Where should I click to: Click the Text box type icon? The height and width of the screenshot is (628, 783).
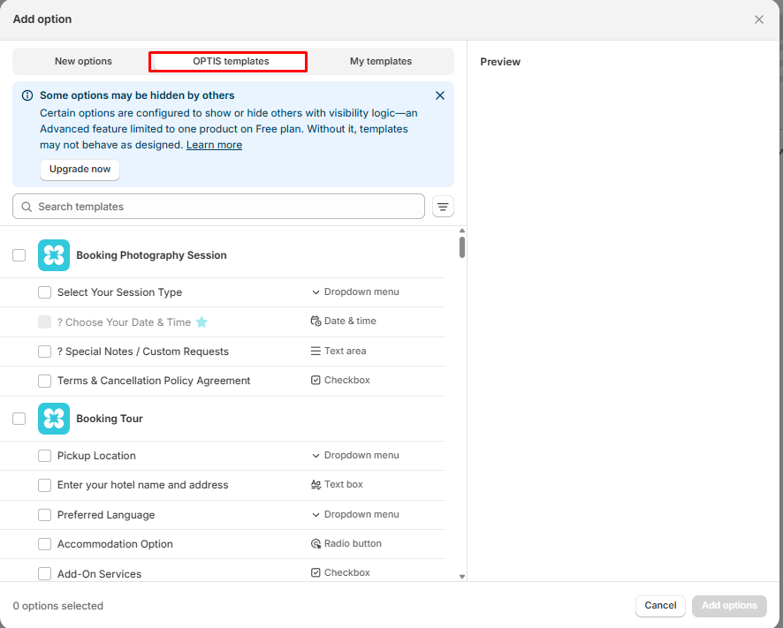(315, 484)
